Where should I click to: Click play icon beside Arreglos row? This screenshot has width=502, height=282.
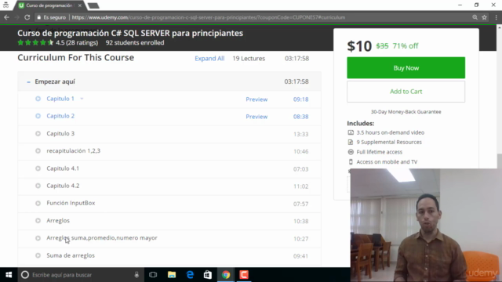coord(38,221)
